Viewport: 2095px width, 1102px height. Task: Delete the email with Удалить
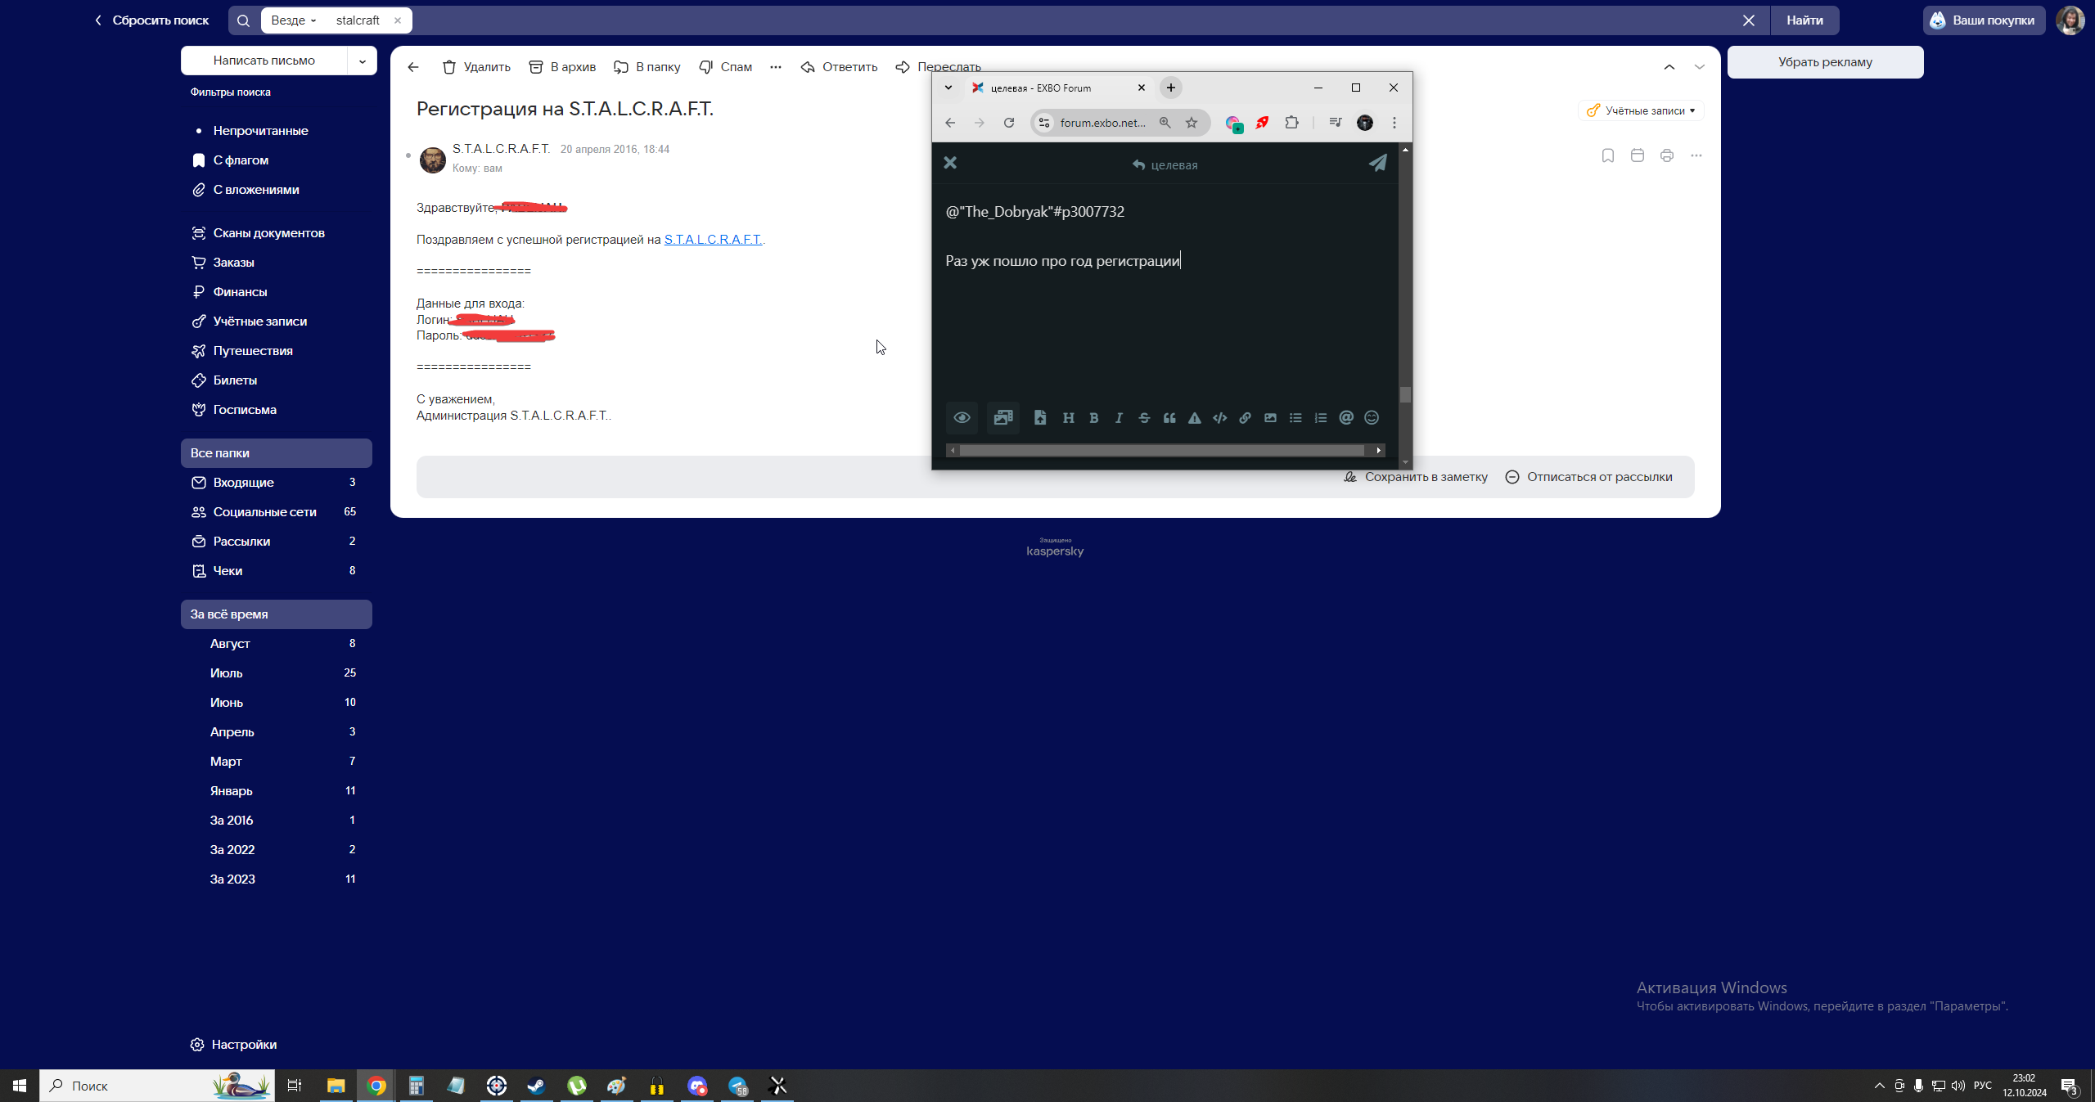(x=476, y=67)
